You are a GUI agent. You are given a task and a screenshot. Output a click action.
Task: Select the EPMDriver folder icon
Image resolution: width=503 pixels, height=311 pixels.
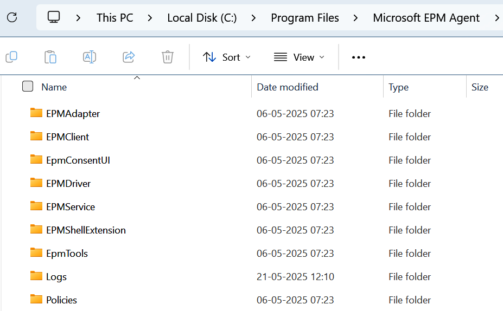tap(36, 183)
